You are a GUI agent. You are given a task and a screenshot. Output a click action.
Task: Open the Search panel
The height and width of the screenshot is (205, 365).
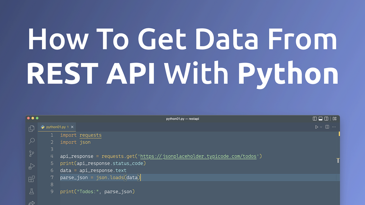click(x=31, y=141)
